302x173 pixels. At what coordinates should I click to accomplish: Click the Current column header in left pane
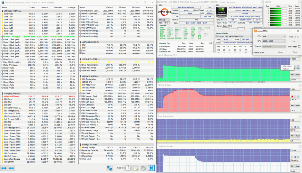click(32, 7)
